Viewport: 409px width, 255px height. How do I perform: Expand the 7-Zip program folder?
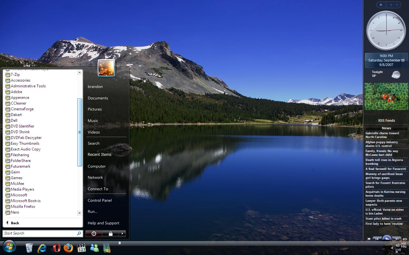[12, 75]
